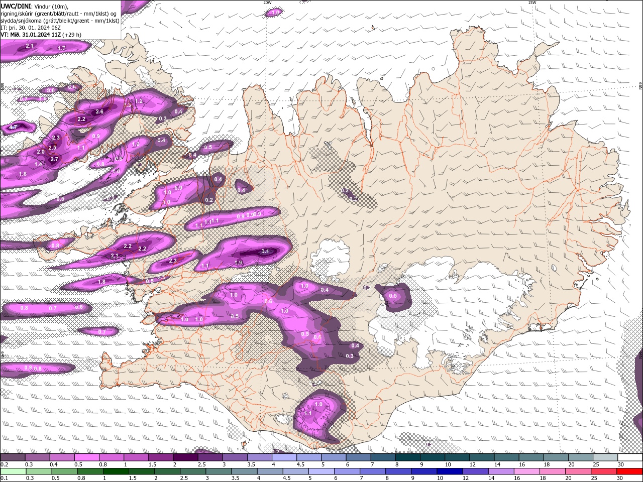Click the 3.1 precipitation maximum label
The height and width of the screenshot is (482, 643).
coord(266,251)
